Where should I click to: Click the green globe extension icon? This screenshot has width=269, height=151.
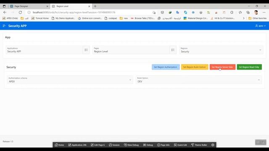coord(170,12)
